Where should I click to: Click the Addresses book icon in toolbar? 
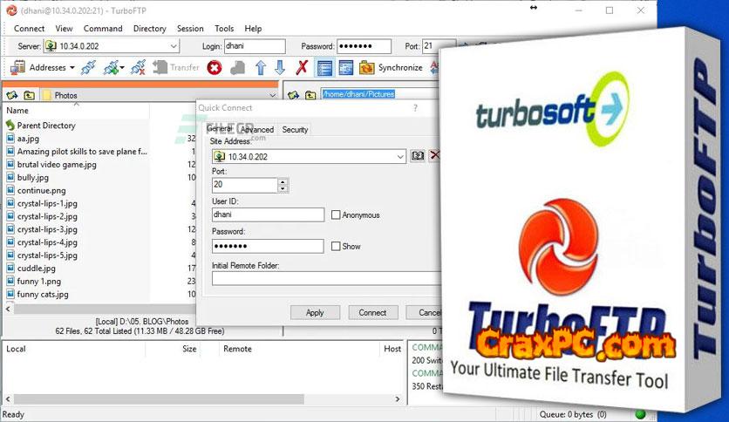point(17,67)
